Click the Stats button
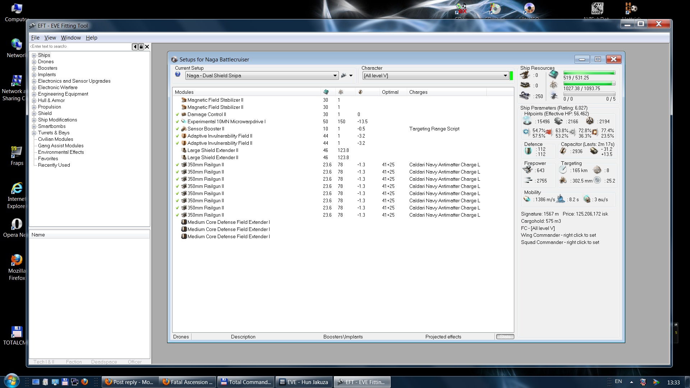The image size is (690, 388). 505,337
